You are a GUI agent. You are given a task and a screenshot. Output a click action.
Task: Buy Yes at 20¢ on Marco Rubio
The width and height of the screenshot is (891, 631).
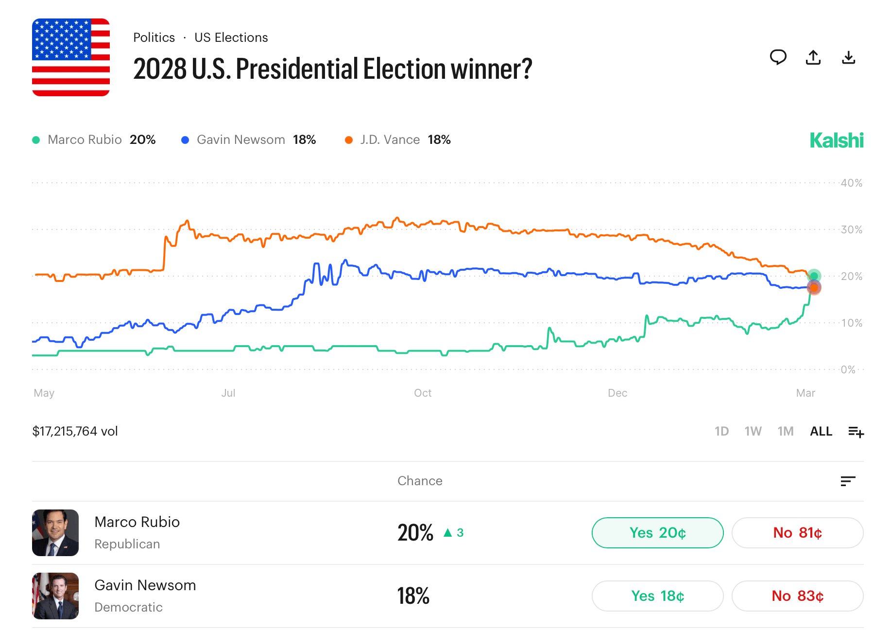(x=657, y=533)
